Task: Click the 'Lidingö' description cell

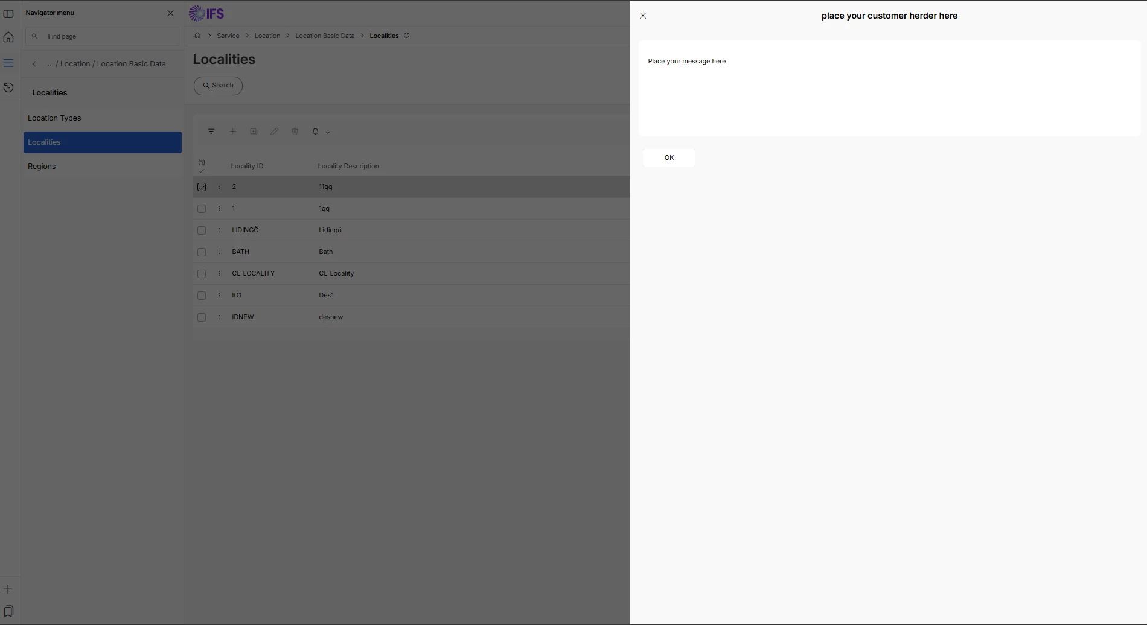Action: [330, 230]
